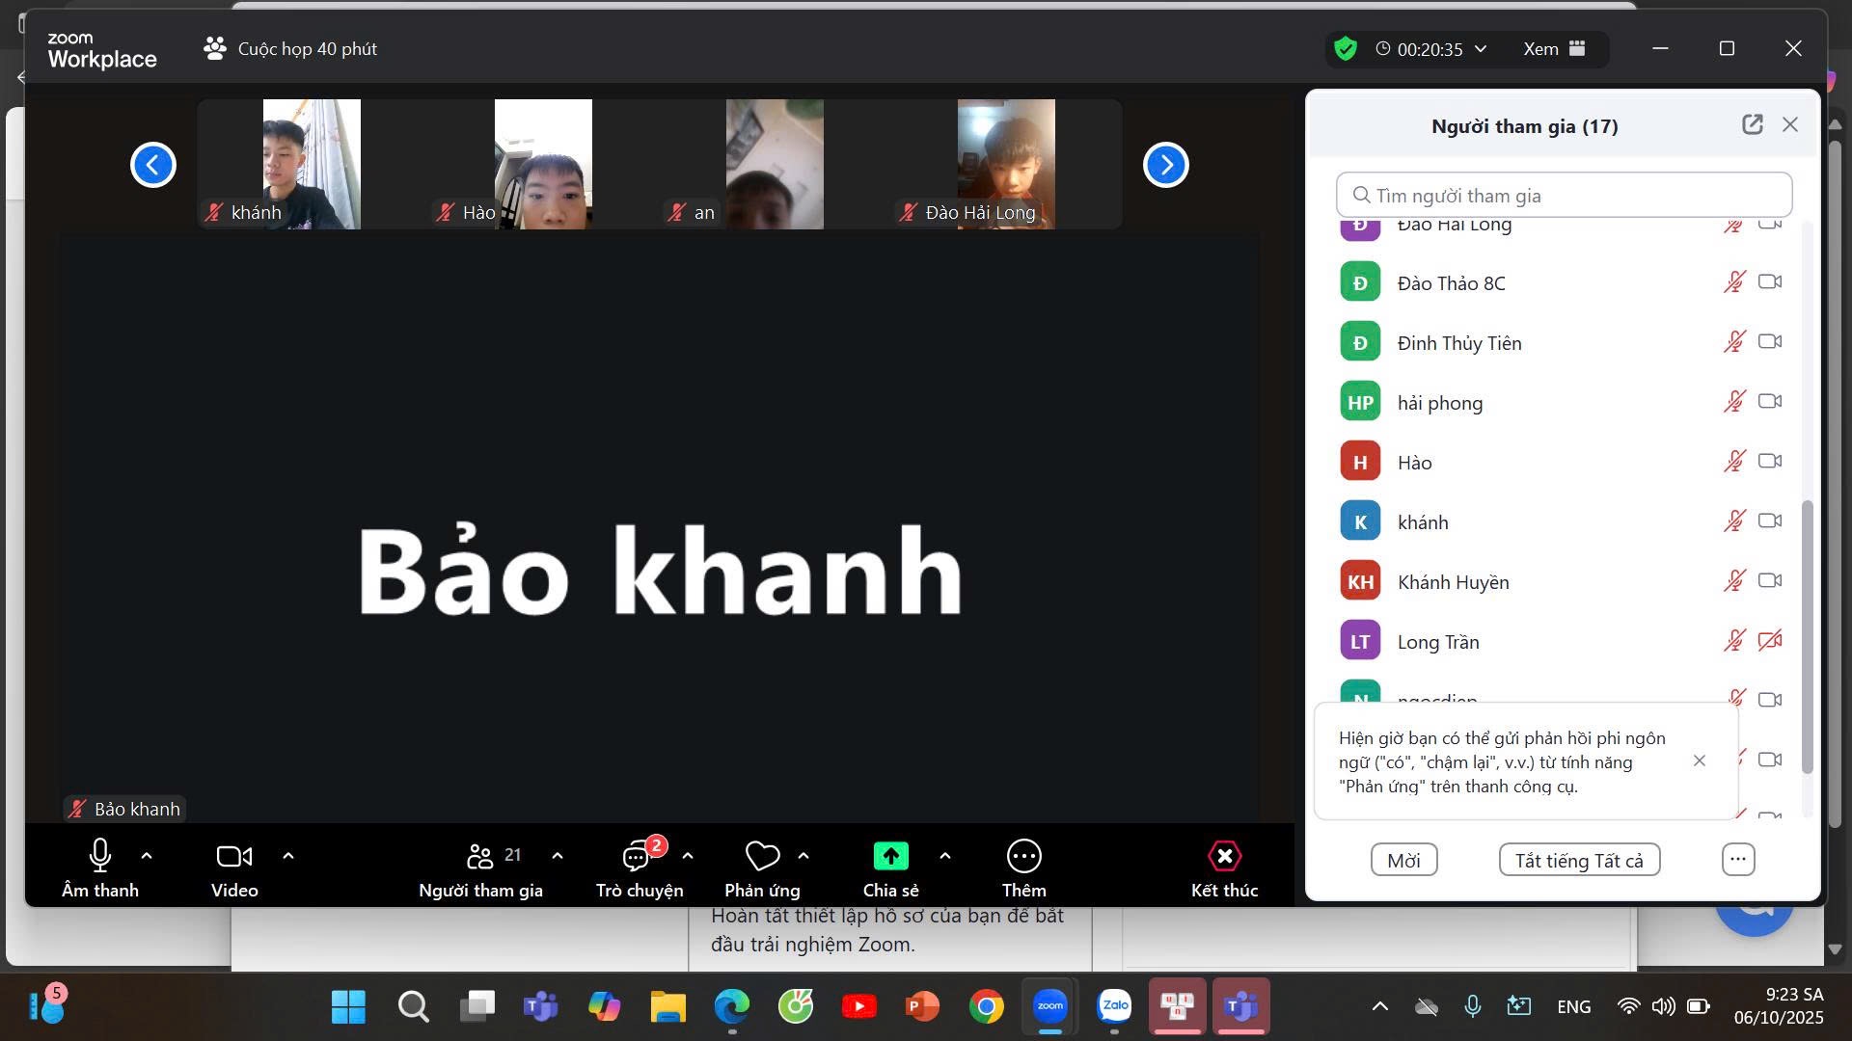
Task: Open the Phản ứng reactions heart icon
Action: [x=762, y=856]
